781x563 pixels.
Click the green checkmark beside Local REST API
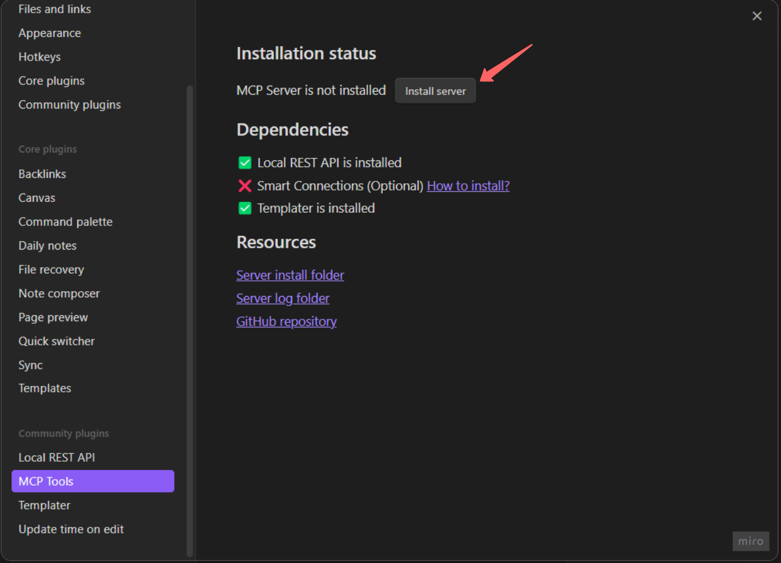244,162
